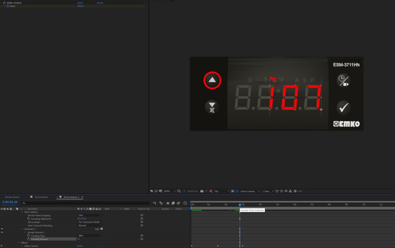Toggle stopwatch for Tracking Type
395x248 pixels.
(28, 235)
